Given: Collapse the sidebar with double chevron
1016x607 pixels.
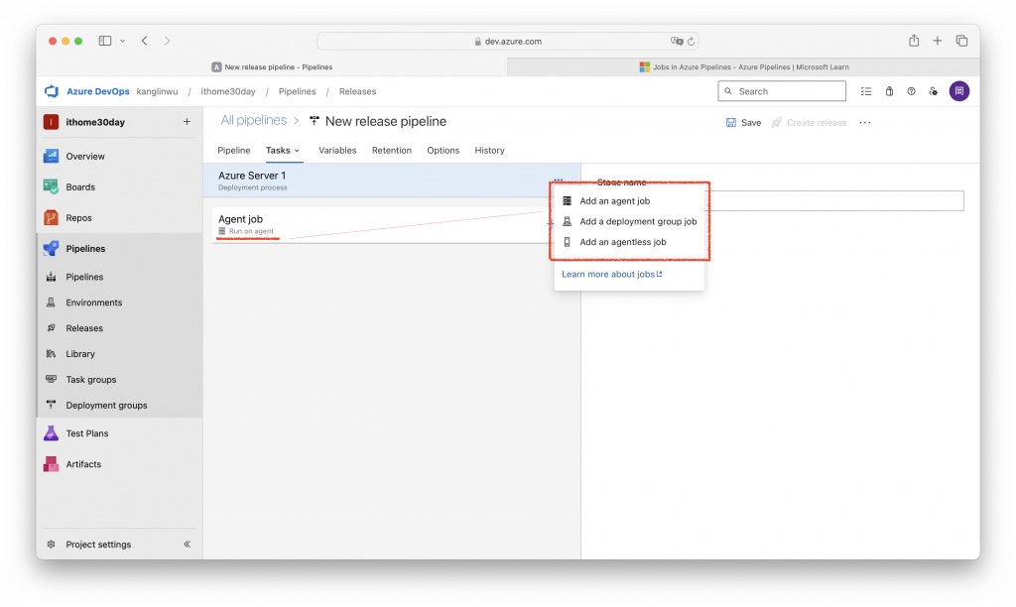Looking at the screenshot, I should pos(187,545).
